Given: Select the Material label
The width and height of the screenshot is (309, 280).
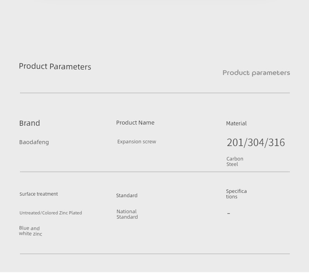Looking at the screenshot, I should [x=236, y=123].
